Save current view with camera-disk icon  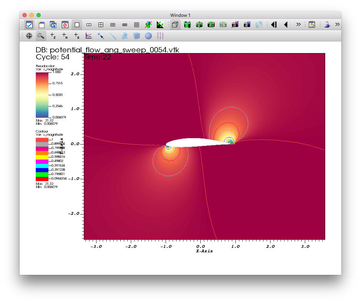pos(247,25)
